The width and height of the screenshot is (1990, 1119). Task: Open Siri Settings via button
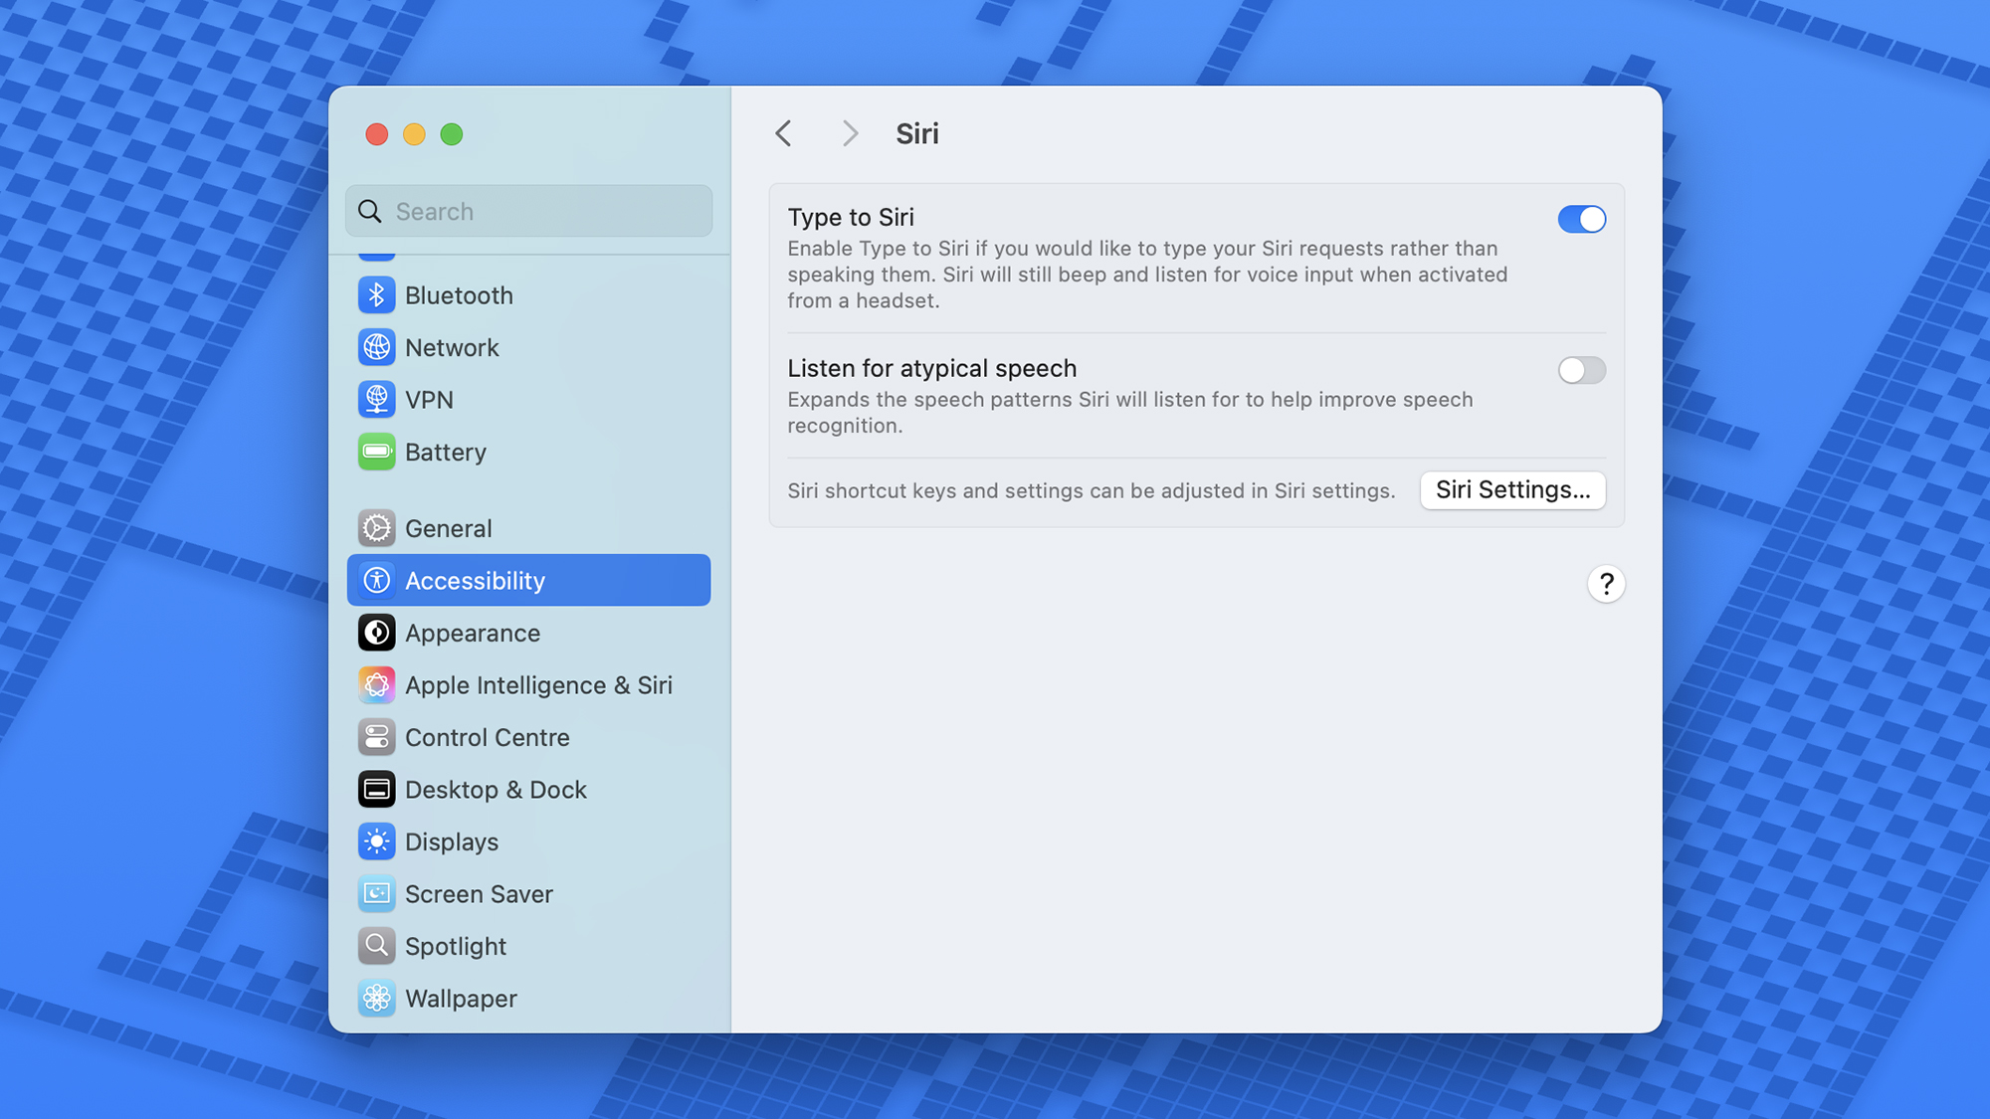[1511, 489]
